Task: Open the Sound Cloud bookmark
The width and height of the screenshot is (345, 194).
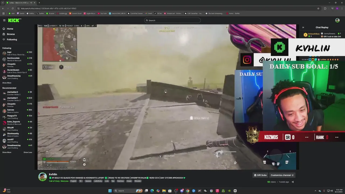Action: pyautogui.click(x=75, y=13)
